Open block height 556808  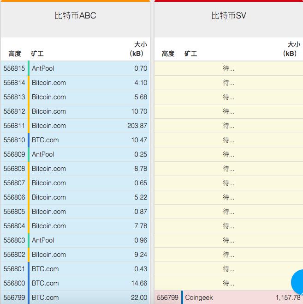click(x=14, y=169)
